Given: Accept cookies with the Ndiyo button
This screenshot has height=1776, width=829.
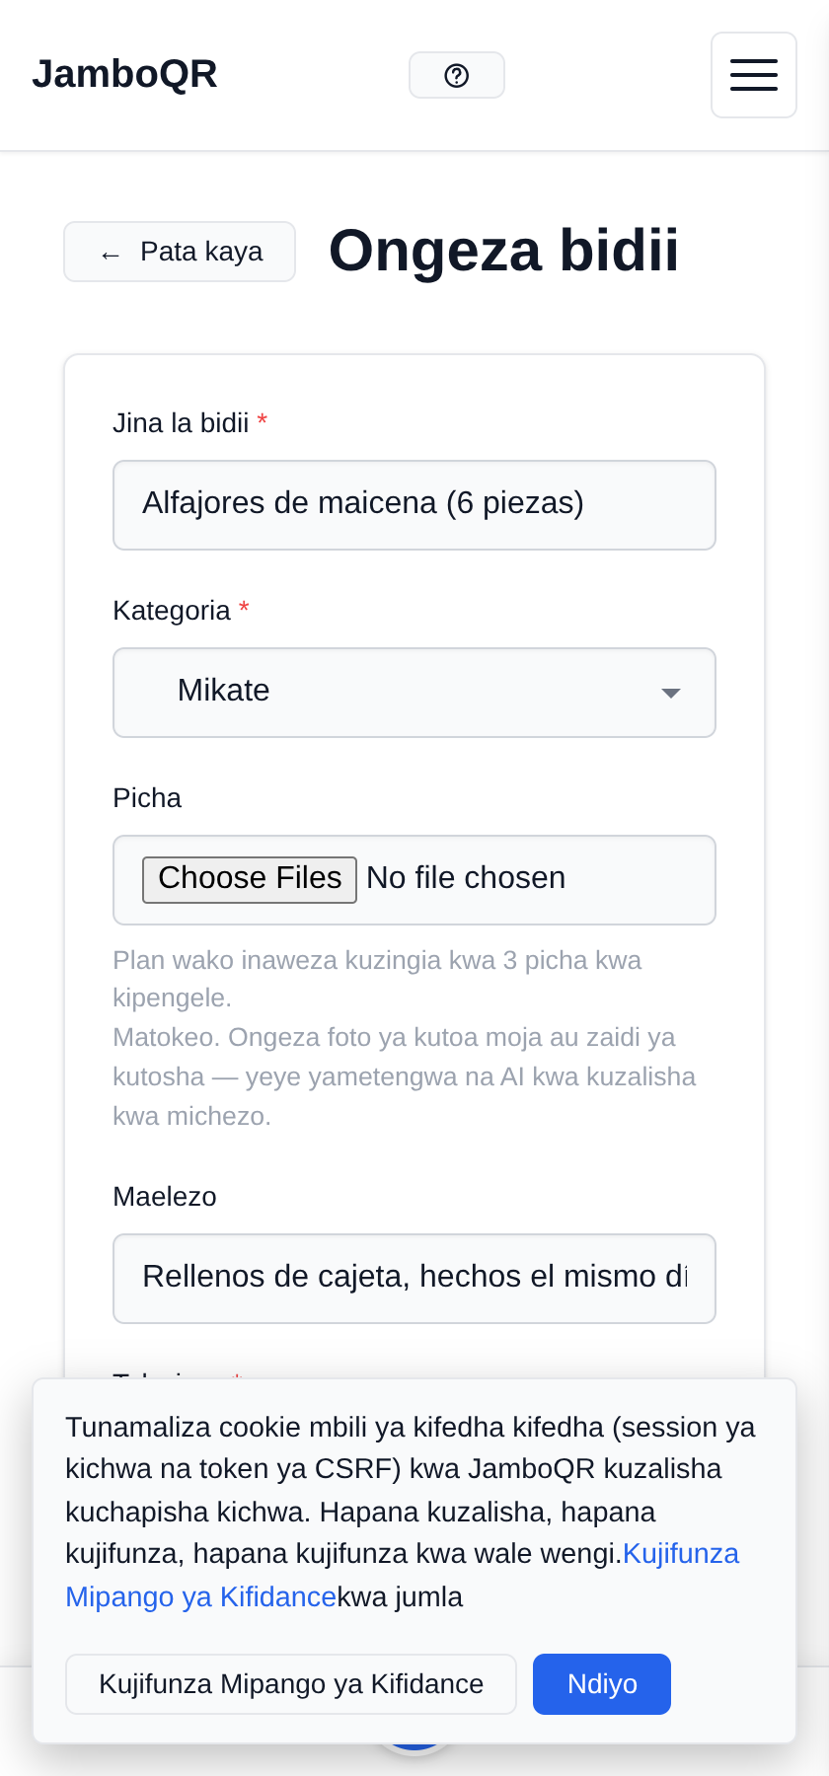Looking at the screenshot, I should point(602,1684).
